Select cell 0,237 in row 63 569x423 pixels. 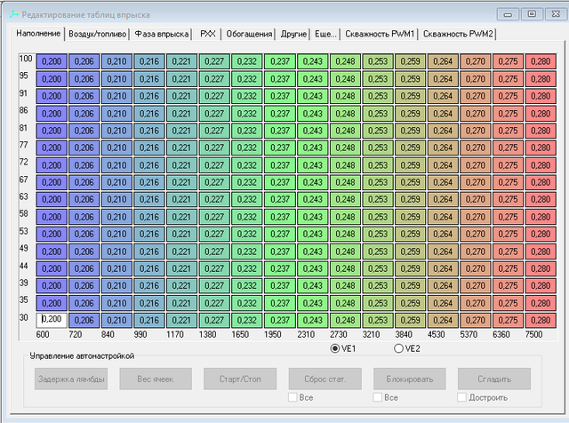(x=280, y=199)
